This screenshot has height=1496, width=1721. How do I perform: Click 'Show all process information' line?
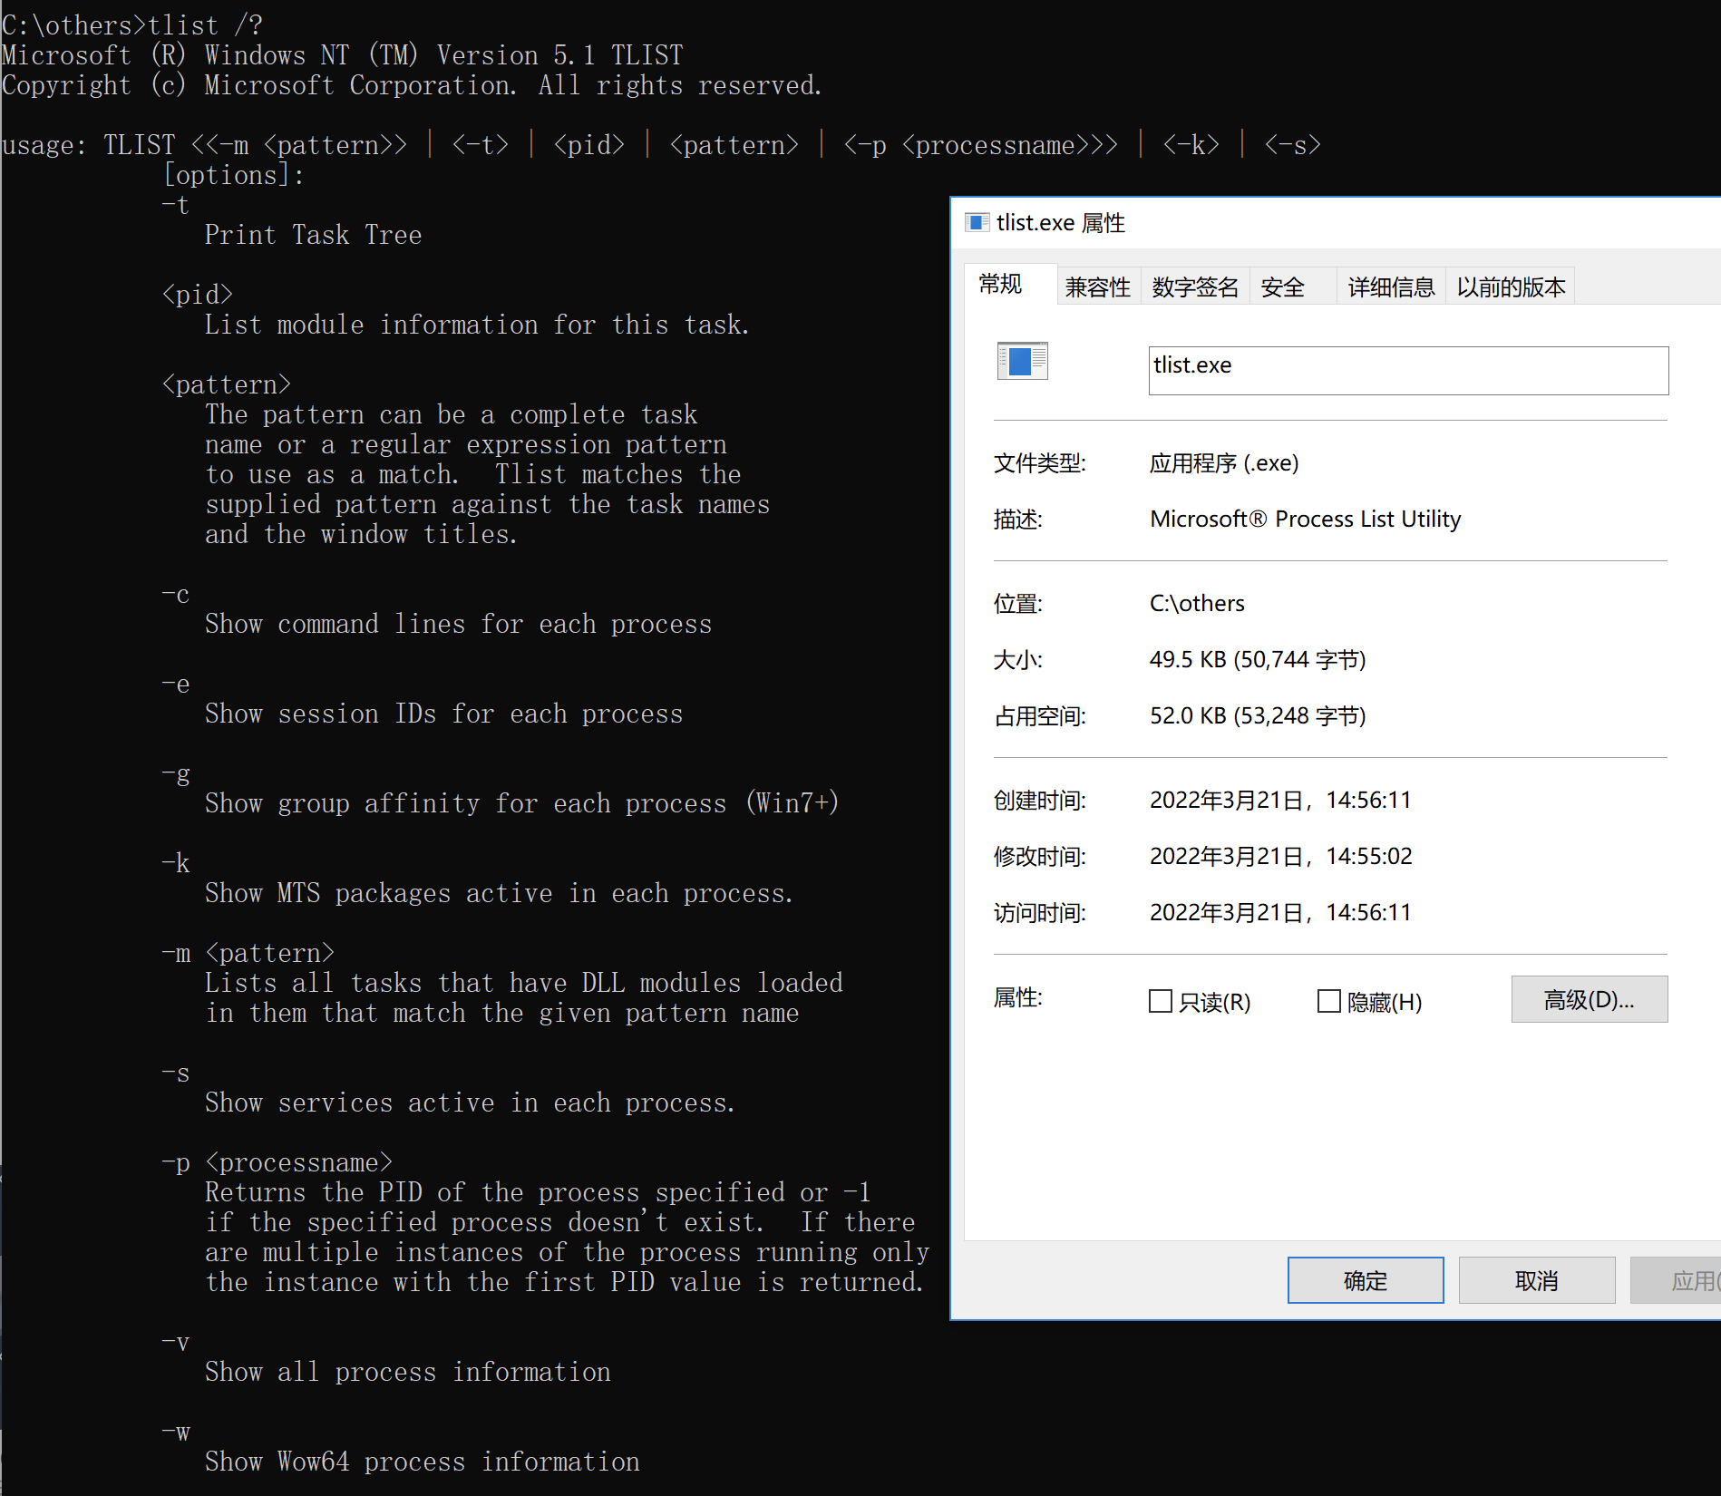(407, 1373)
